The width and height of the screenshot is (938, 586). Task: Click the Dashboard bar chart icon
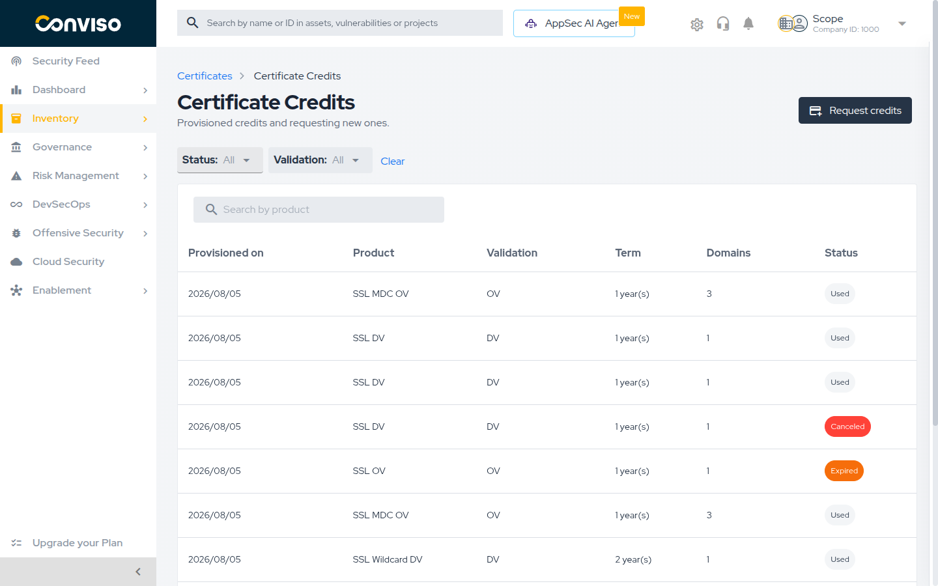pyautogui.click(x=16, y=90)
